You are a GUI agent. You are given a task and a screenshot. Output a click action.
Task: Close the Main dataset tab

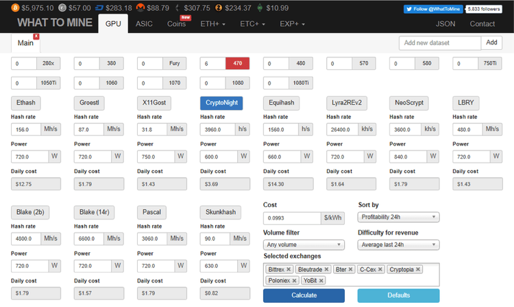(36, 36)
